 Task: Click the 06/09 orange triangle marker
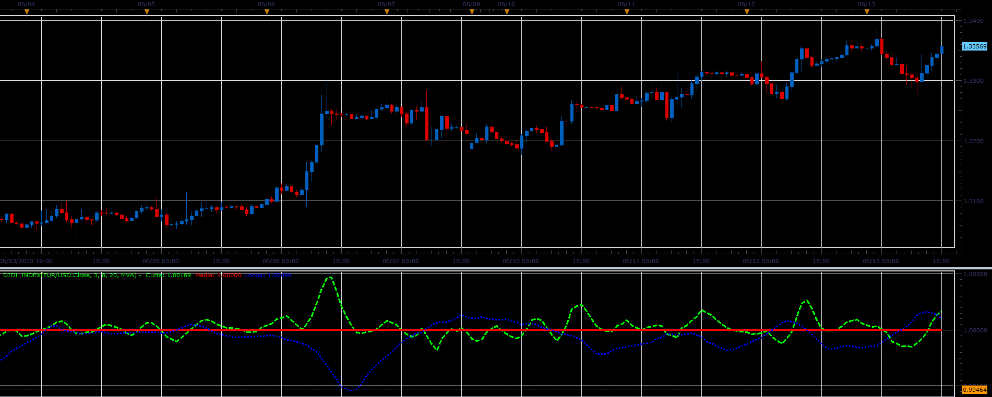click(x=472, y=11)
